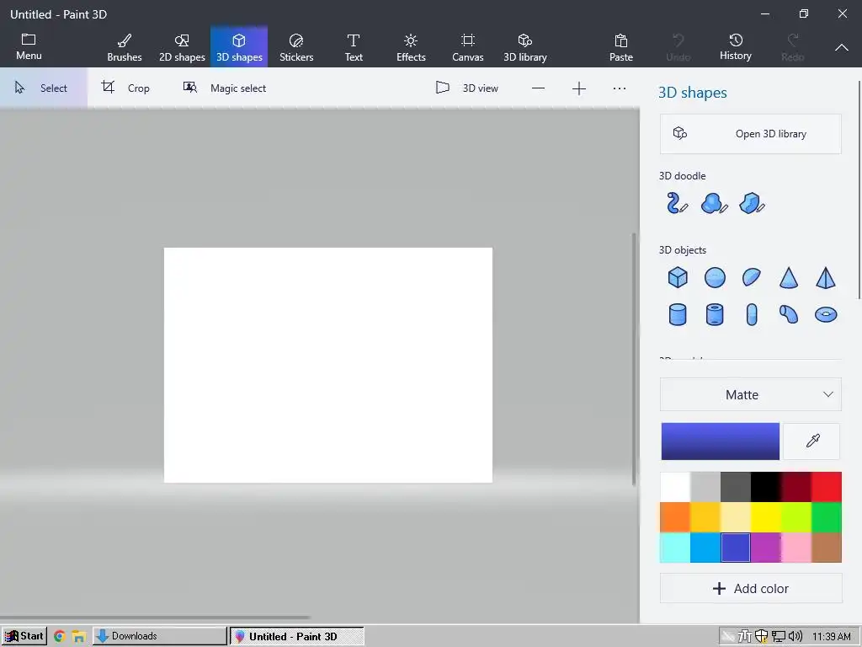Pick the Capsule 3D object
The image size is (862, 647).
[x=752, y=315]
